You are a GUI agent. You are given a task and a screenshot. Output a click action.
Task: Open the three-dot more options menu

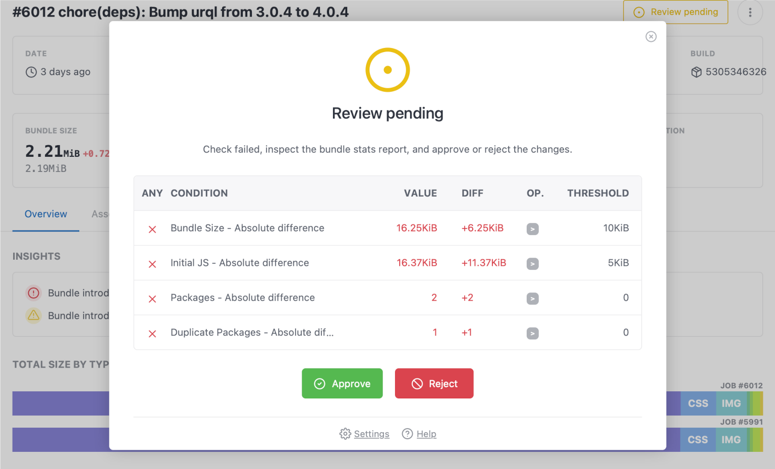(x=750, y=12)
